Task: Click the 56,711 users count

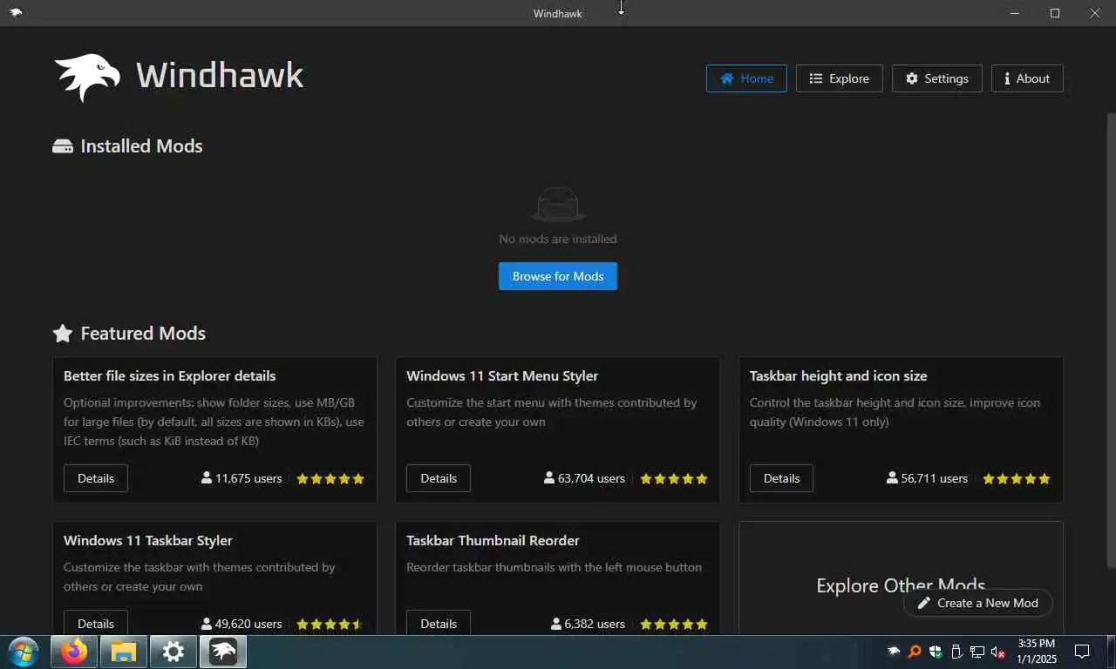Action: (x=928, y=478)
